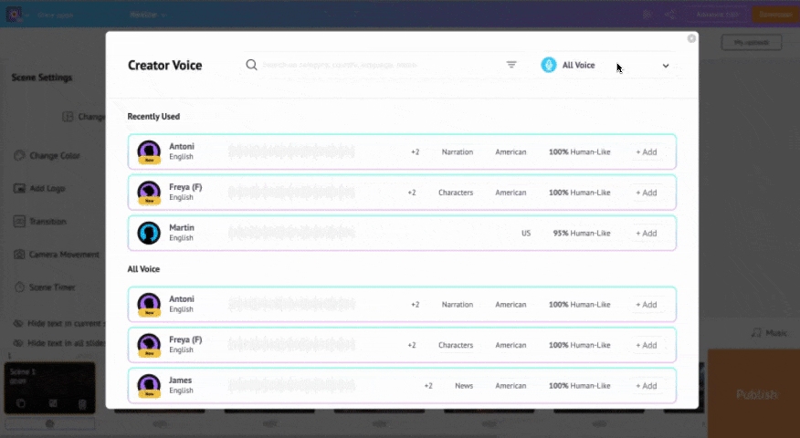Select the Scene 1 thumbnail in timeline

tap(49, 388)
